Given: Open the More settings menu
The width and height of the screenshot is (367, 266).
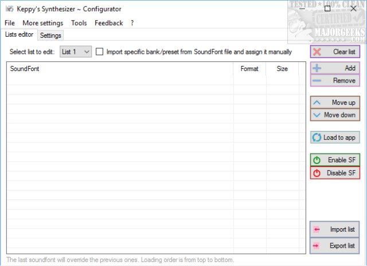Looking at the screenshot, I should coord(43,23).
